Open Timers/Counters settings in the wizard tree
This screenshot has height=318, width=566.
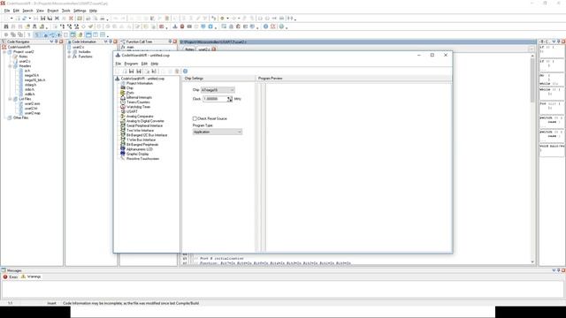click(138, 102)
